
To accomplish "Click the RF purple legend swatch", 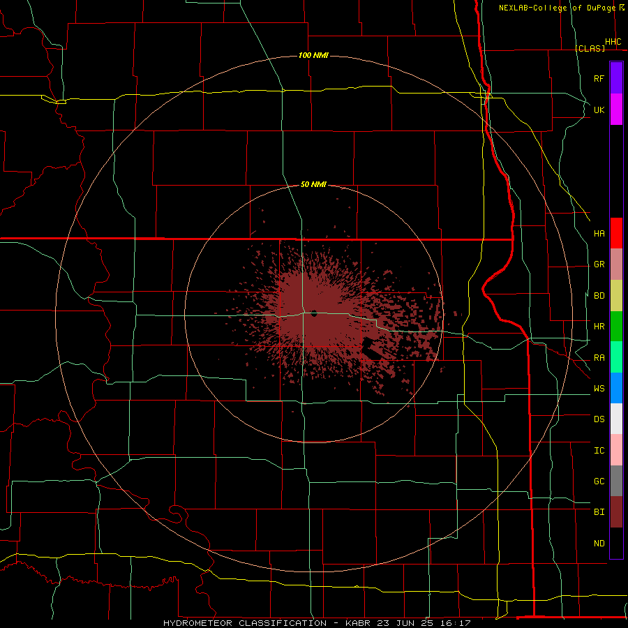I will point(616,78).
